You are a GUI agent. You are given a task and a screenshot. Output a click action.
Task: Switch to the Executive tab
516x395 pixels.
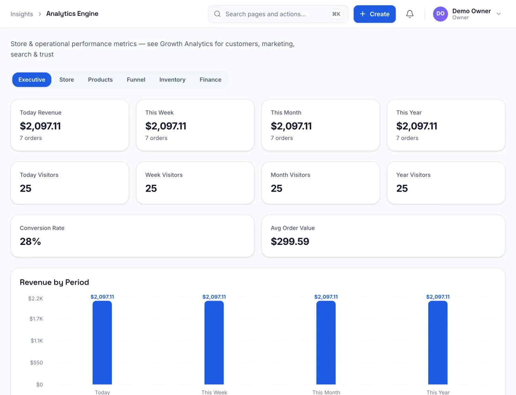coord(32,80)
